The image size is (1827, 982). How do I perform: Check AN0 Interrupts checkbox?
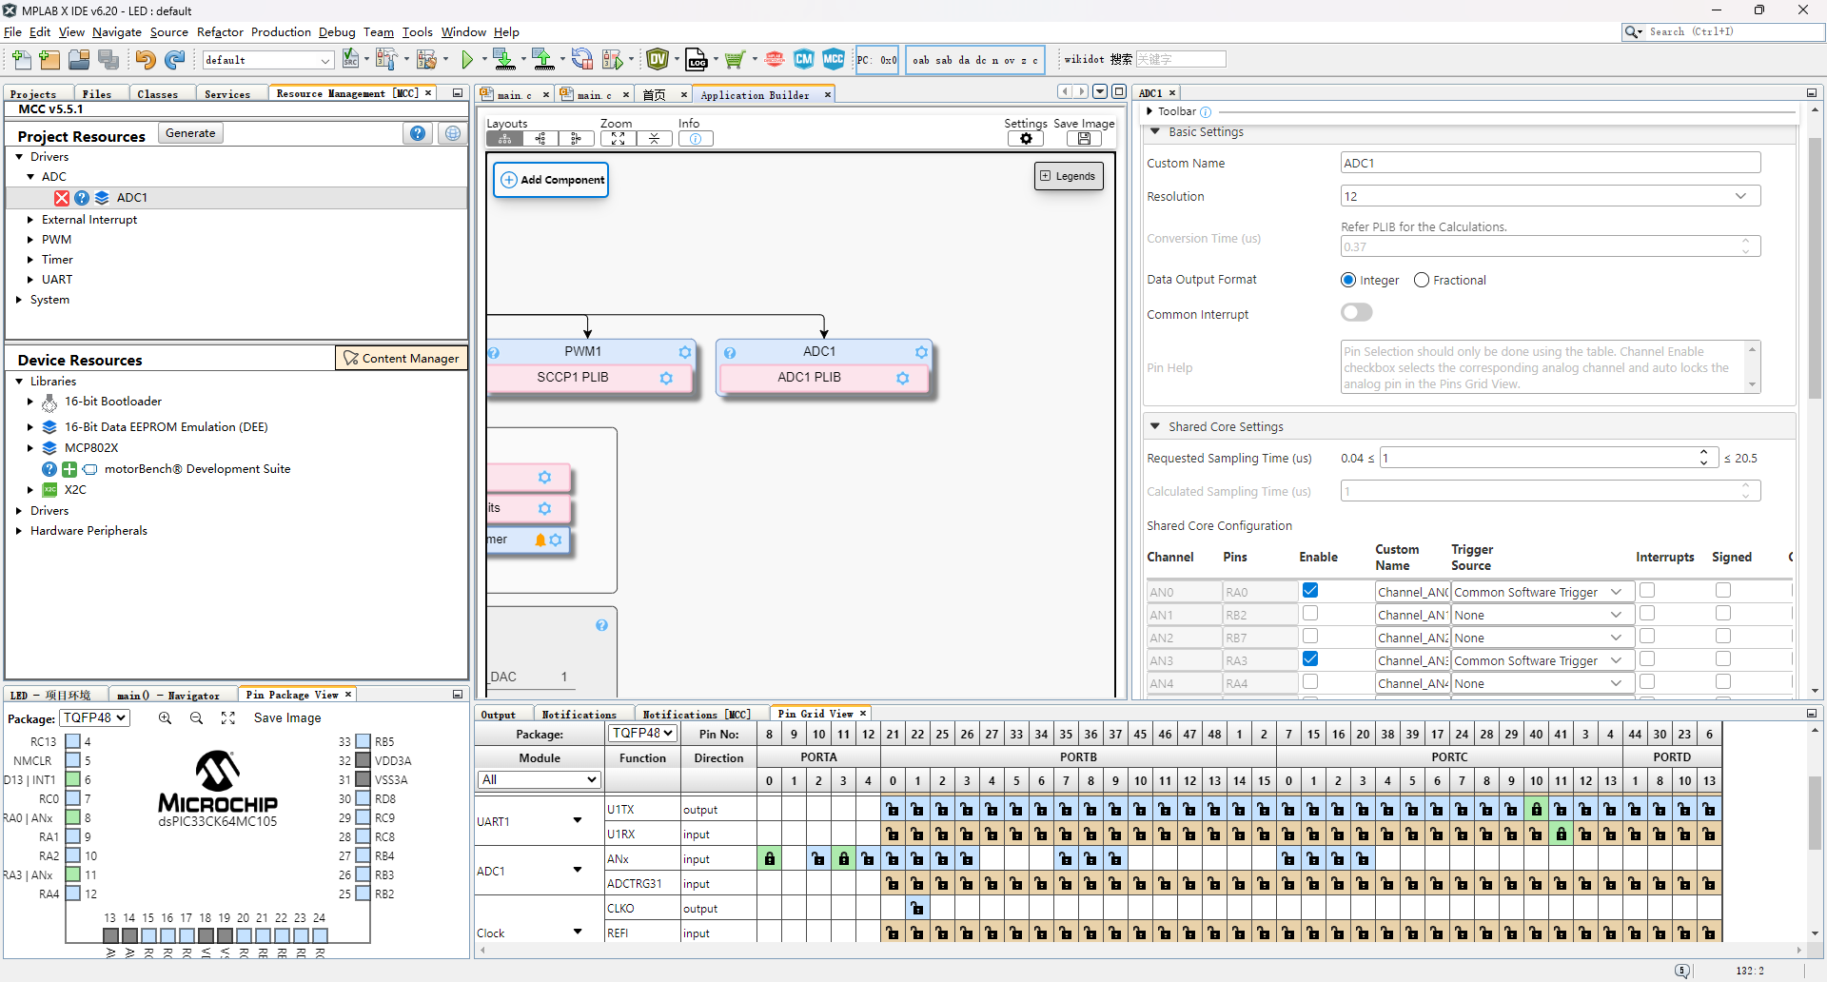(x=1647, y=591)
